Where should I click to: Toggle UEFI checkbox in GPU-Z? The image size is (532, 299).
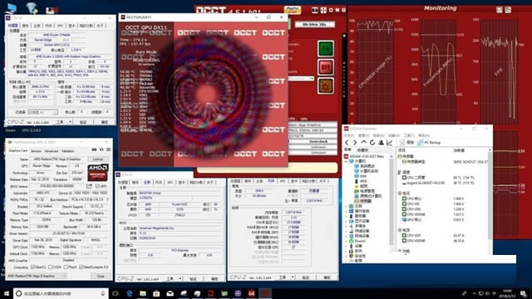(97, 186)
